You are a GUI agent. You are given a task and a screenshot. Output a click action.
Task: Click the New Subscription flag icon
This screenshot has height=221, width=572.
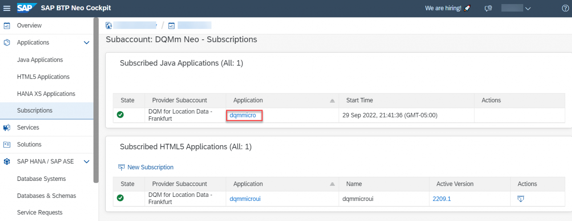[121, 167]
